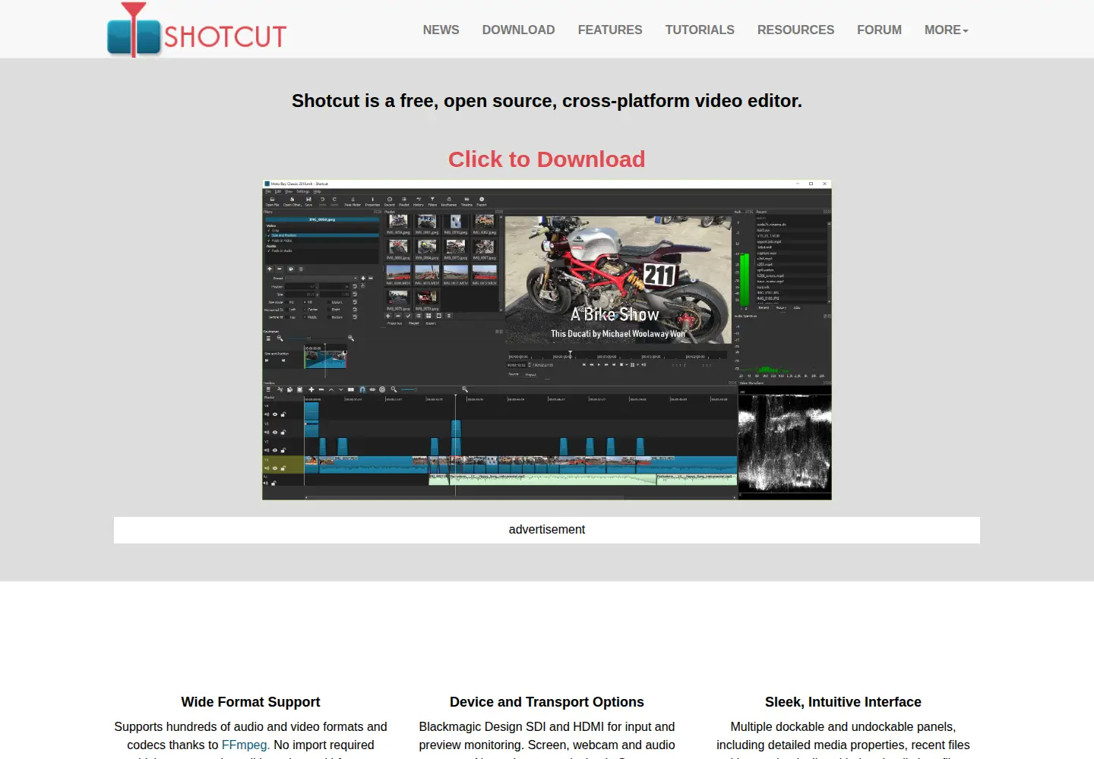
Task: Go to the DOWNLOAD page
Action: click(x=518, y=30)
